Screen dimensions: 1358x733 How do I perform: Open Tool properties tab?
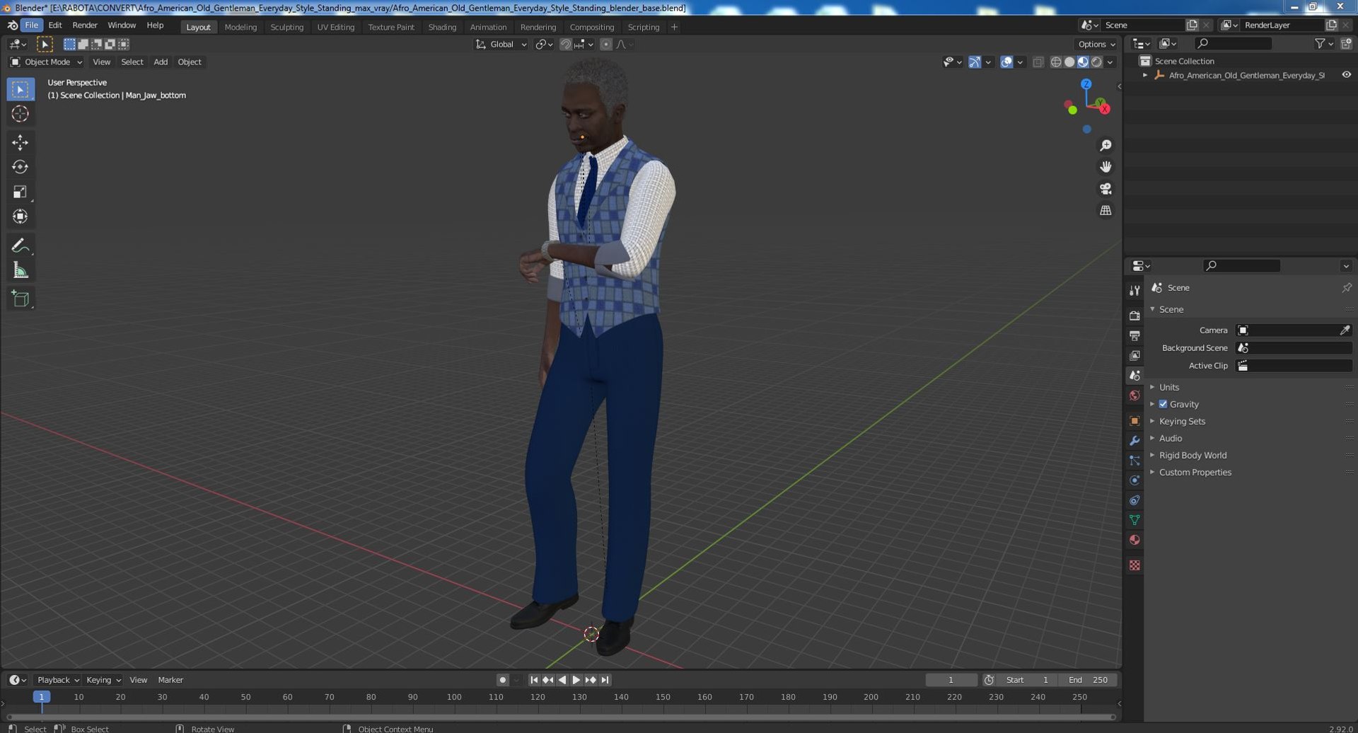point(1134,291)
